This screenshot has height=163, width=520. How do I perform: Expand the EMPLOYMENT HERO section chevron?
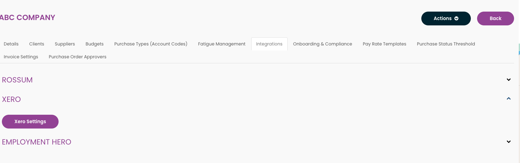point(508,142)
